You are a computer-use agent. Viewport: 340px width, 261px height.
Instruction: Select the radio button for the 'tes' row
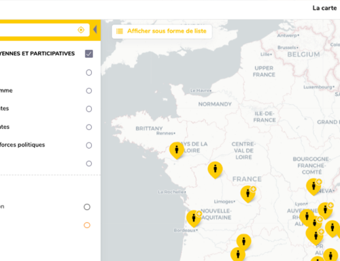point(89,109)
